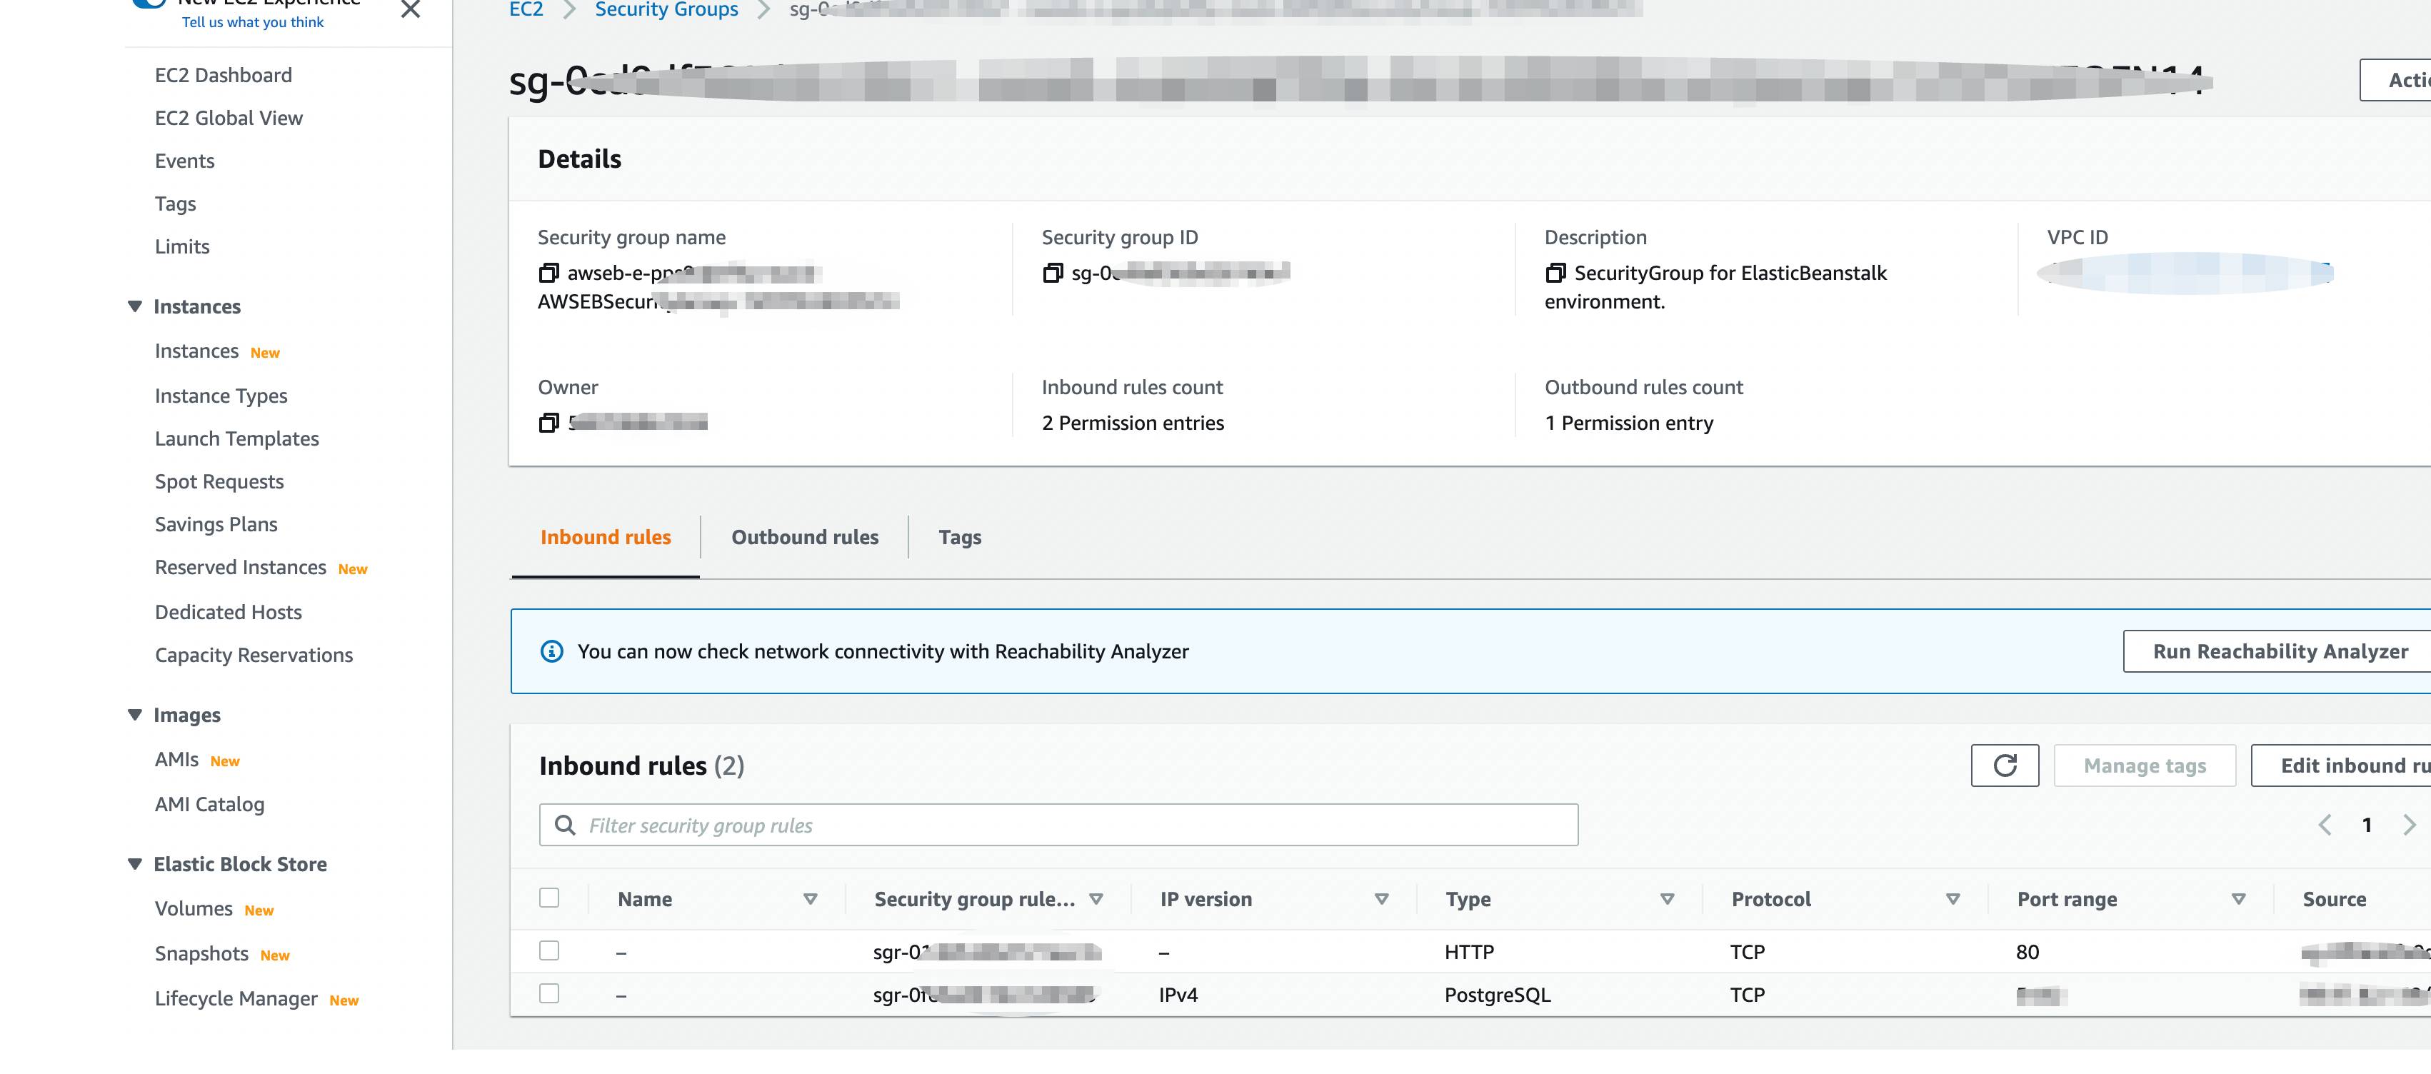The height and width of the screenshot is (1074, 2431).
Task: Sort rules by Name column arrow
Action: pyautogui.click(x=810, y=900)
